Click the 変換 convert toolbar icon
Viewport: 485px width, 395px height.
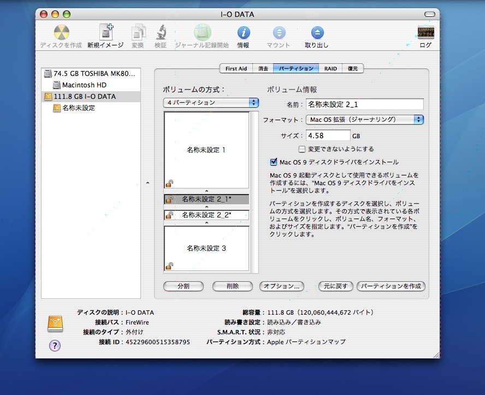(x=138, y=32)
